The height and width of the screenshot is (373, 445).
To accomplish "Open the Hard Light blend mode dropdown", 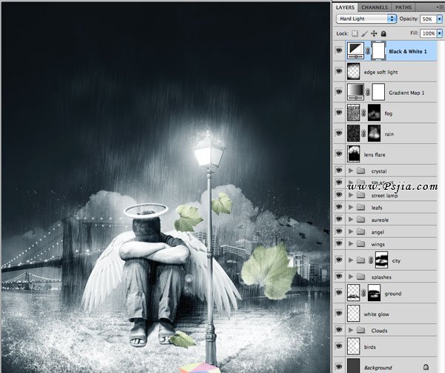I will (365, 18).
